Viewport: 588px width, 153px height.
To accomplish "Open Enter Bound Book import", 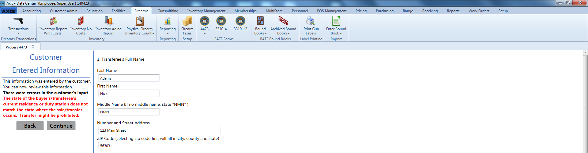I will 336,26.
